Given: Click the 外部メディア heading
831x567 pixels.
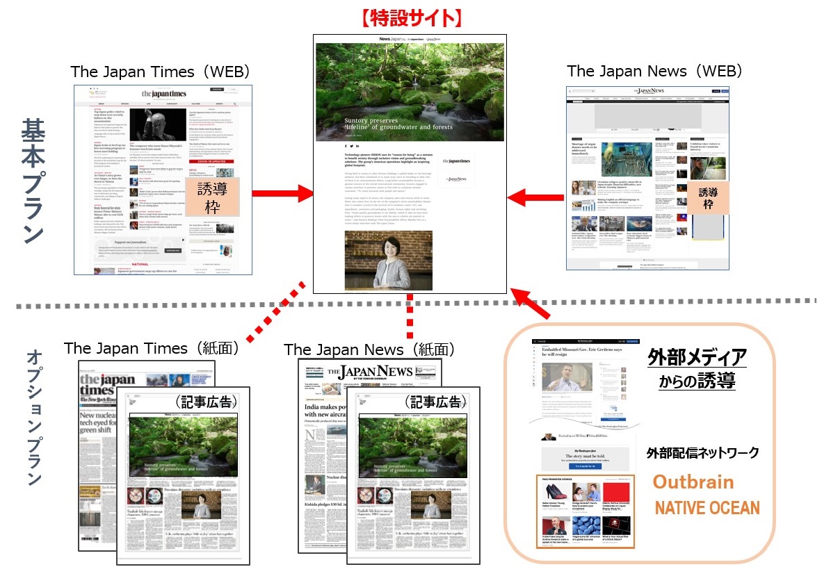Looking at the screenshot, I should (697, 357).
